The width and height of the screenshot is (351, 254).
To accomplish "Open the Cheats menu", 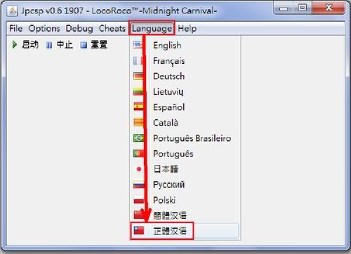I will click(x=112, y=29).
